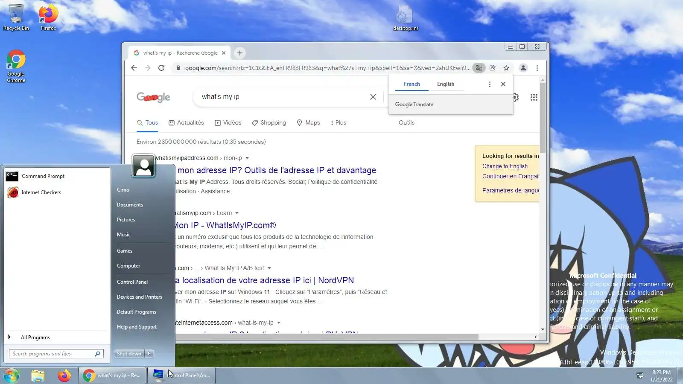Click the Start menu search box
Screen dimensions: 683x384
coord(56,354)
